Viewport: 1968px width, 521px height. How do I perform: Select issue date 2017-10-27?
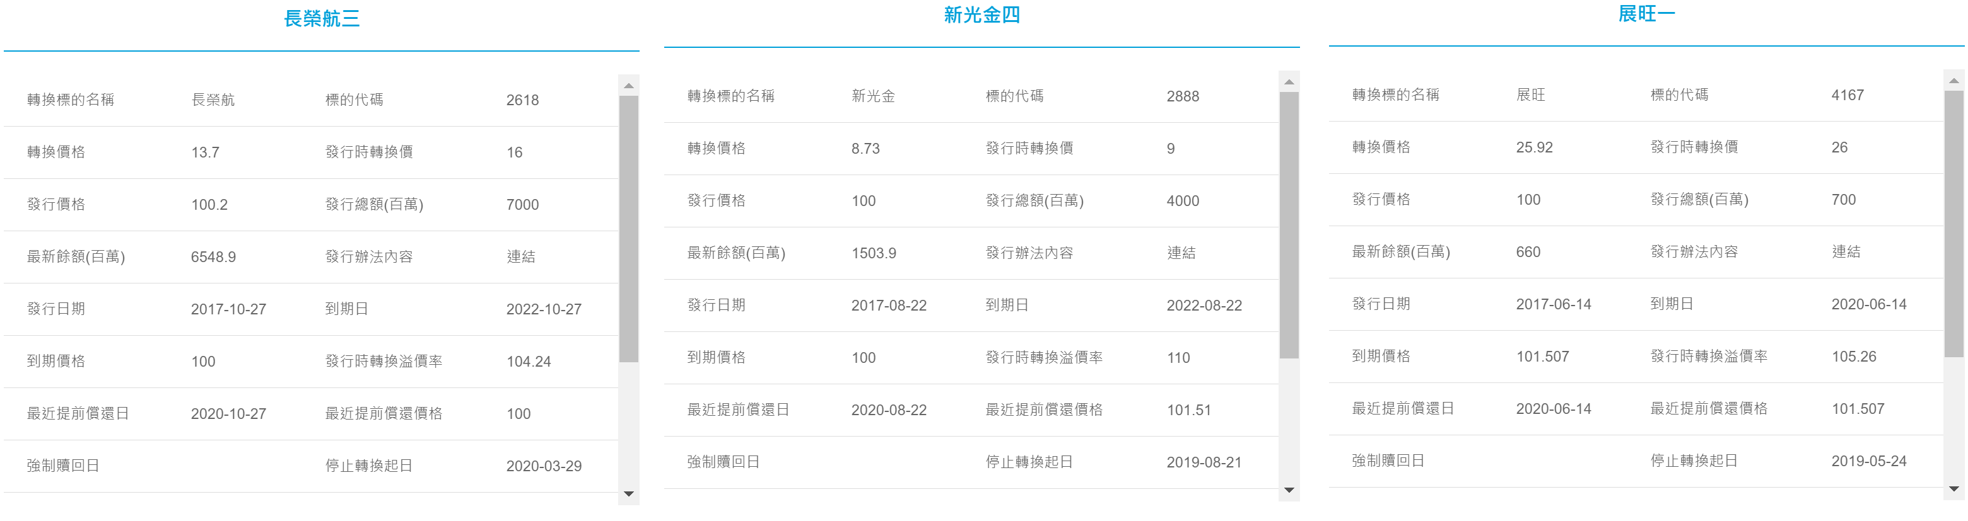pyautogui.click(x=228, y=309)
